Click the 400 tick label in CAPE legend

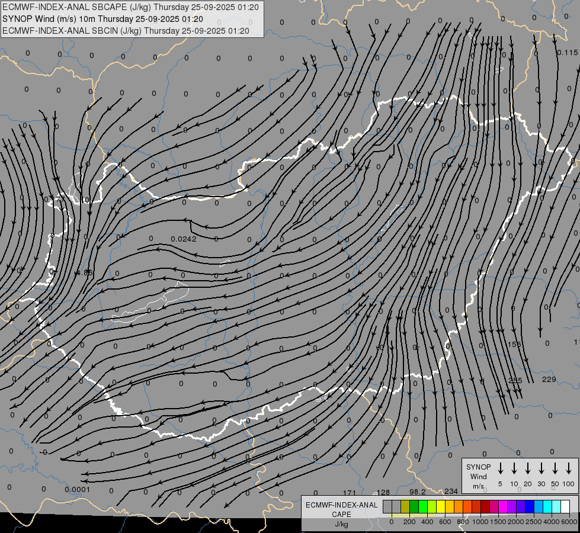[x=427, y=522]
